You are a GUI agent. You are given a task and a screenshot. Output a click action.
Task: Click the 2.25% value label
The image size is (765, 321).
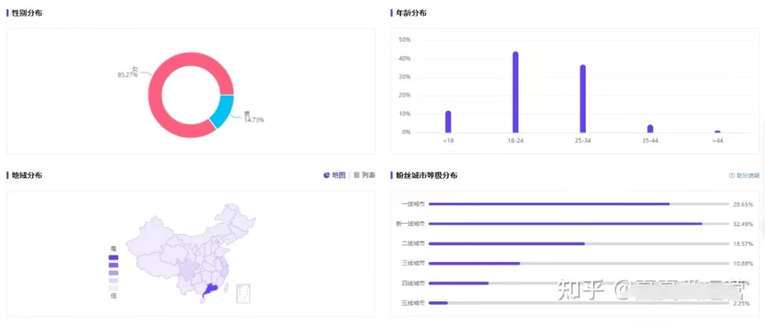743,303
